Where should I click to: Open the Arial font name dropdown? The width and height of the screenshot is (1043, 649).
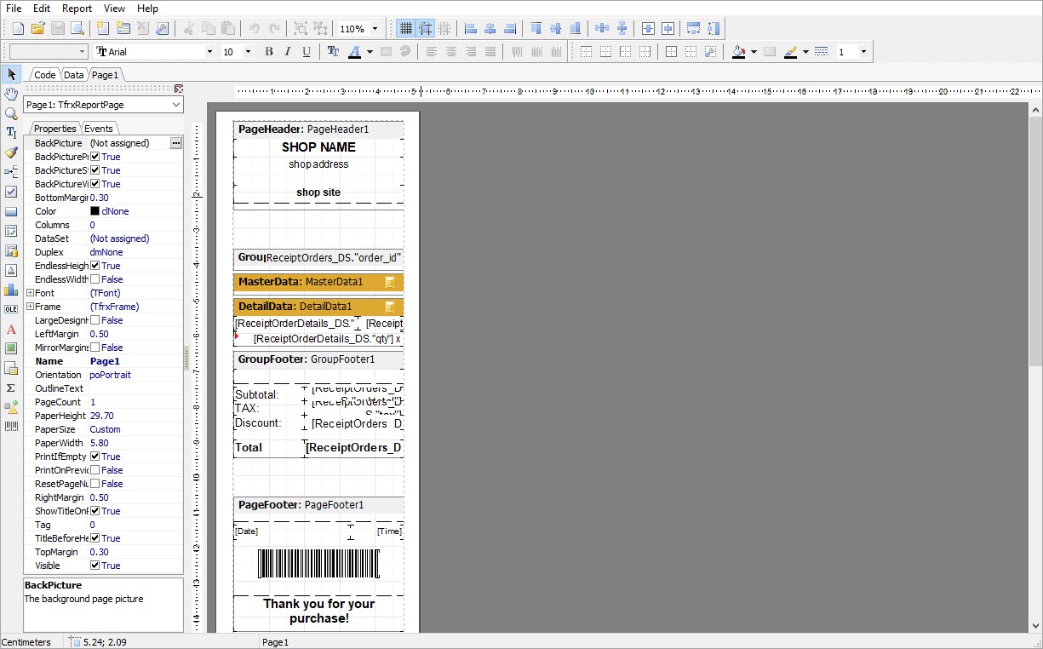(210, 52)
